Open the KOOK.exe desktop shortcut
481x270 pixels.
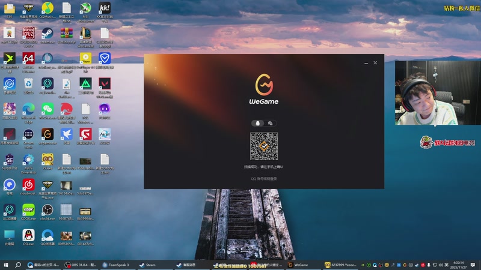tap(28, 213)
